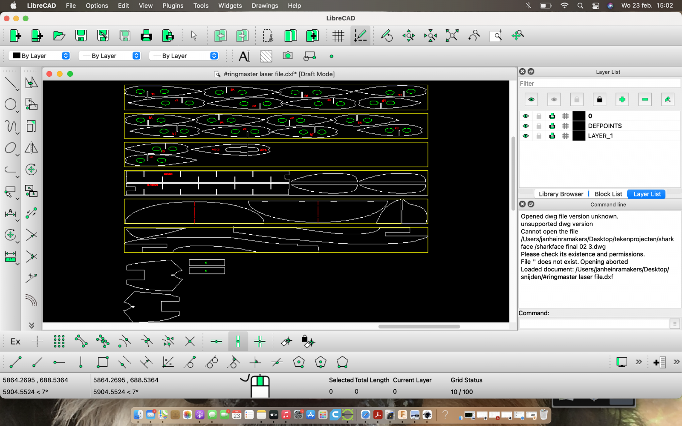
Task: Toggle Snap on Endpoints
Action: [81, 341]
